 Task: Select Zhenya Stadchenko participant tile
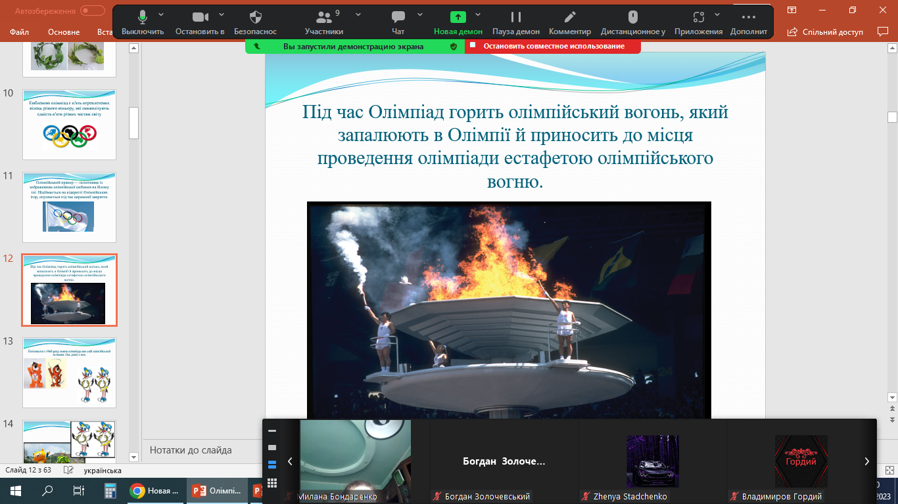(x=653, y=461)
